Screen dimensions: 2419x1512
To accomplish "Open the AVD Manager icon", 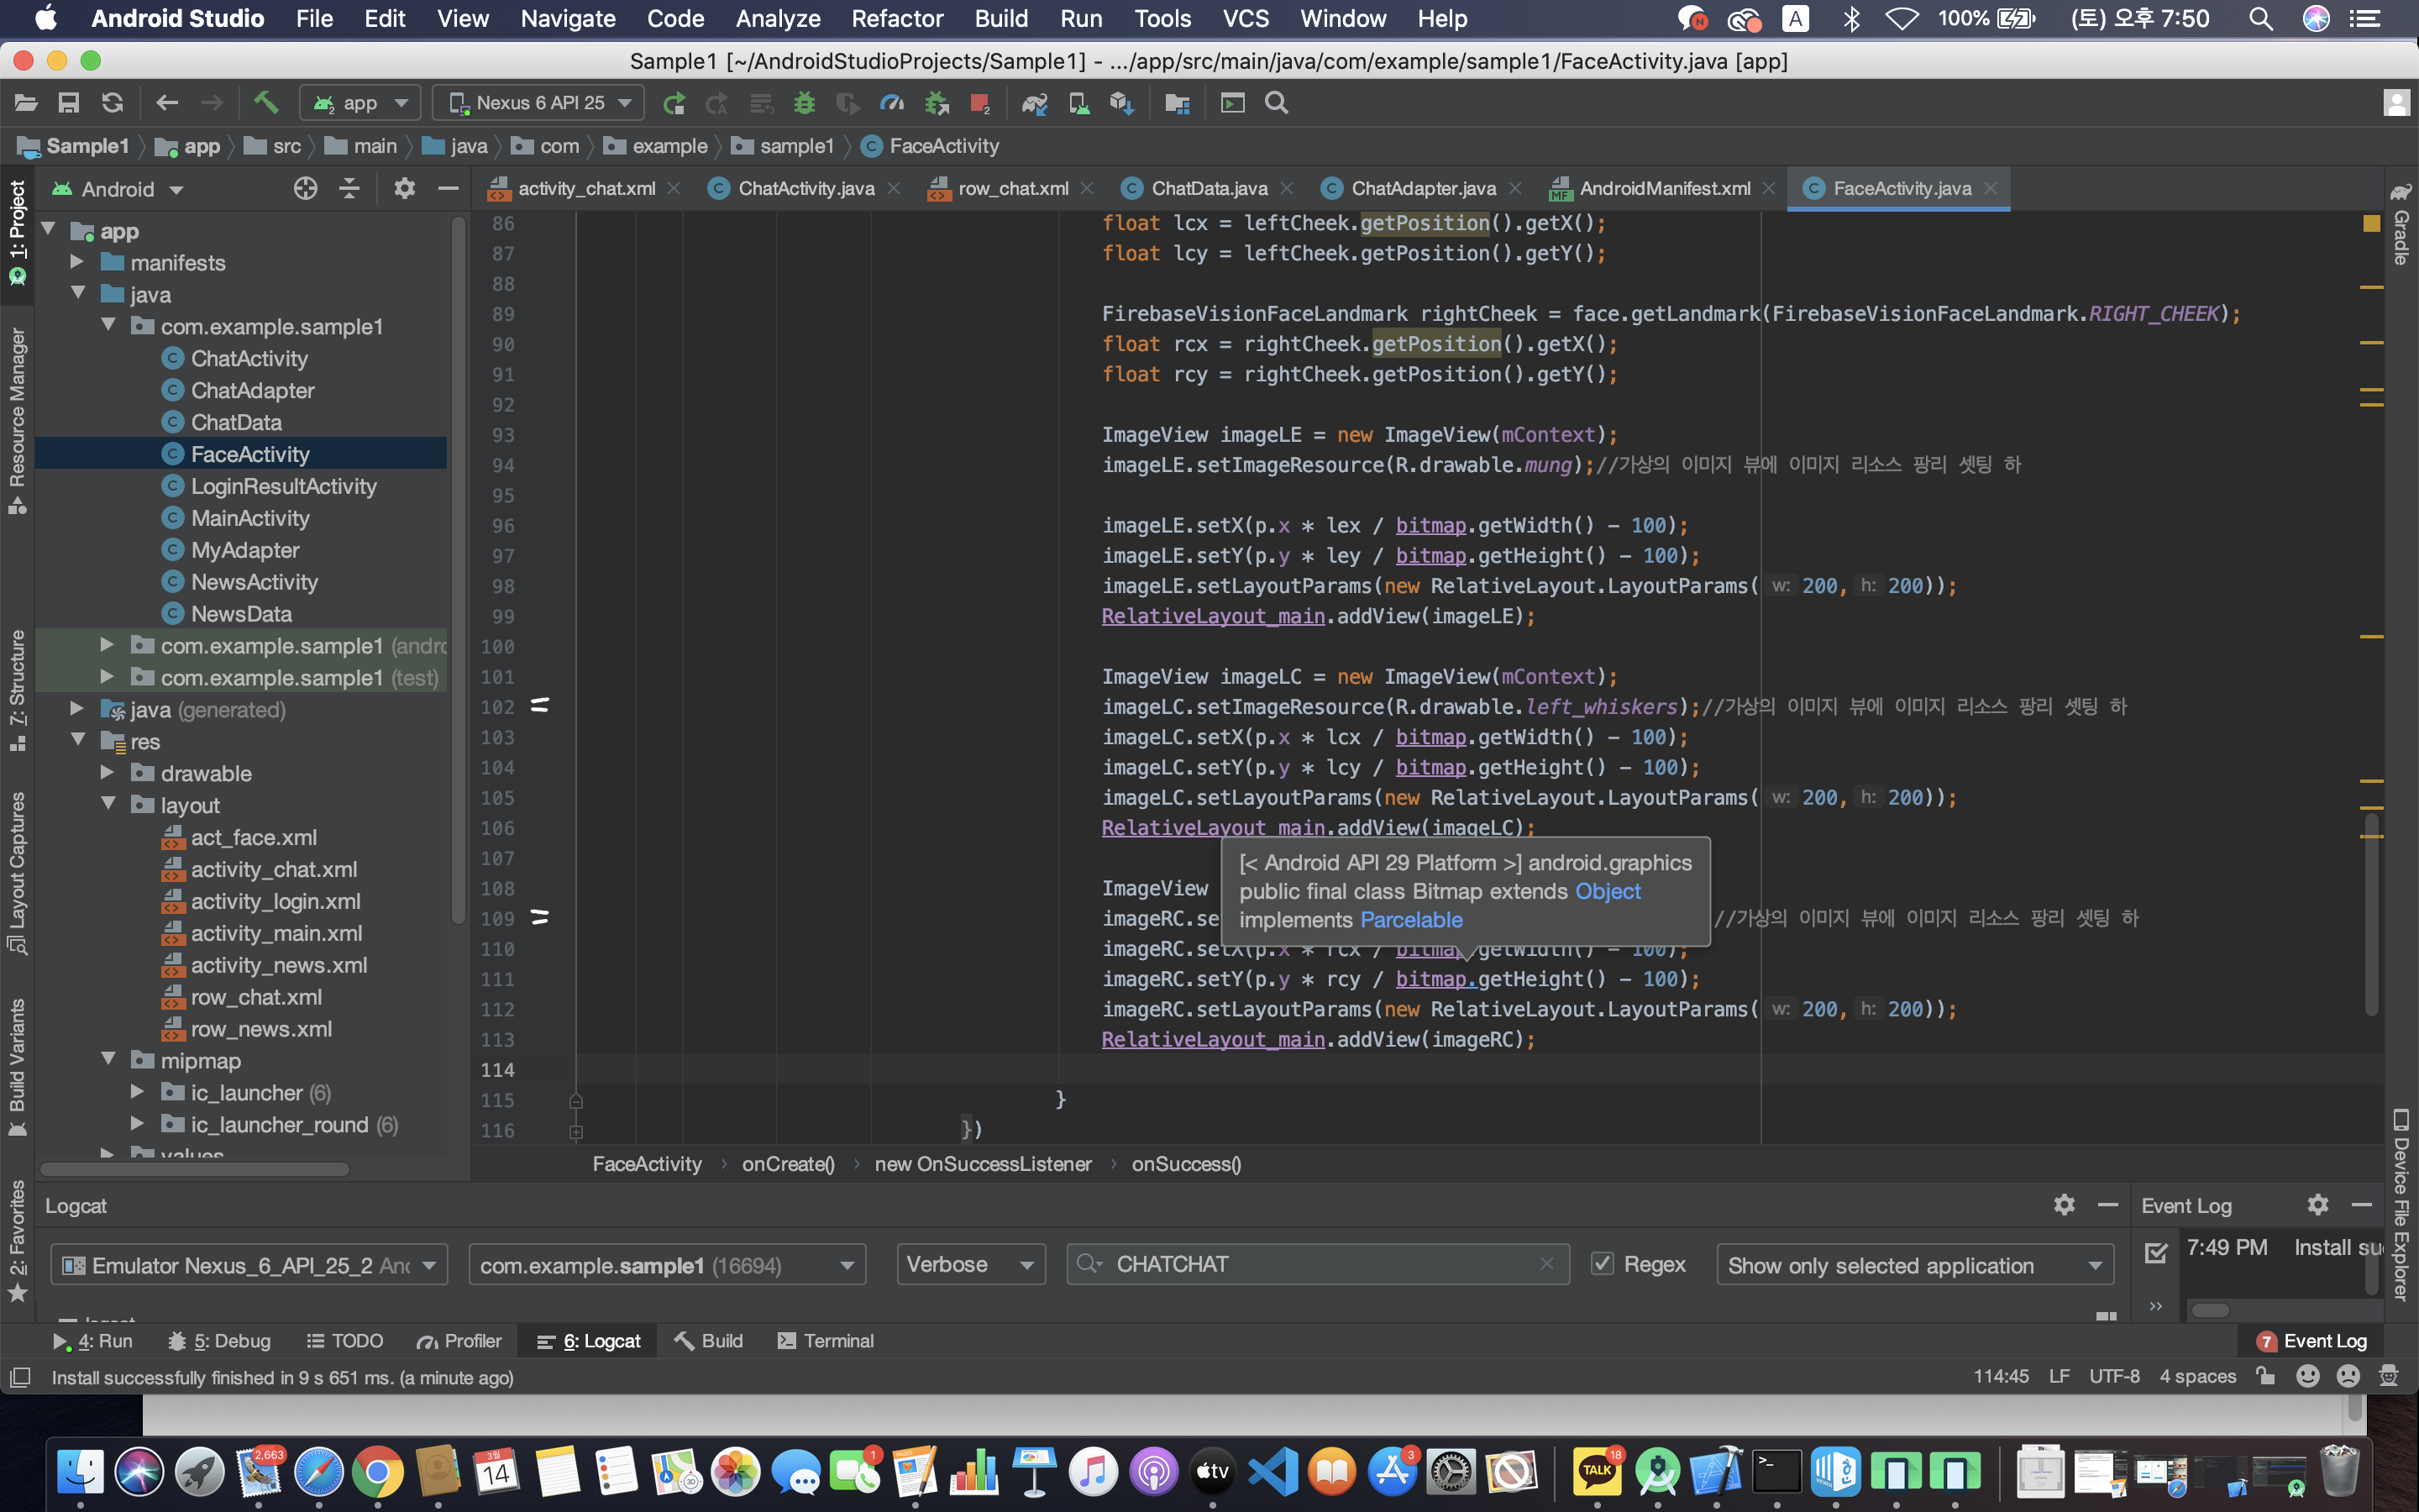I will [1078, 103].
